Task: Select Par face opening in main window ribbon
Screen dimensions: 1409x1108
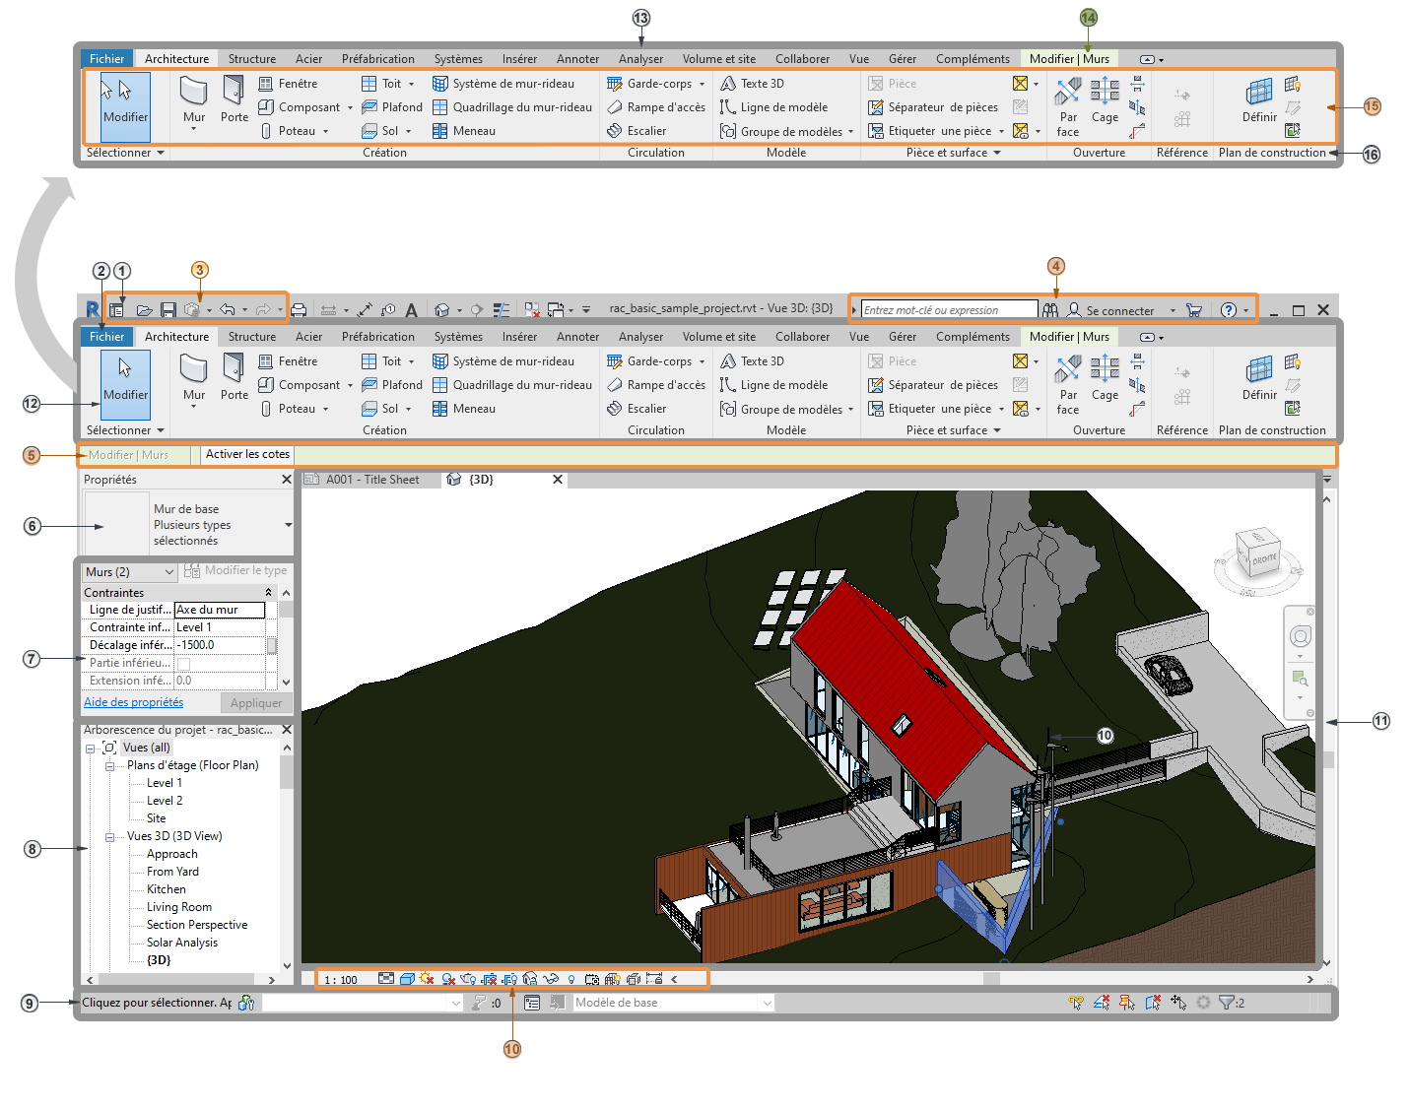Action: point(1068,386)
